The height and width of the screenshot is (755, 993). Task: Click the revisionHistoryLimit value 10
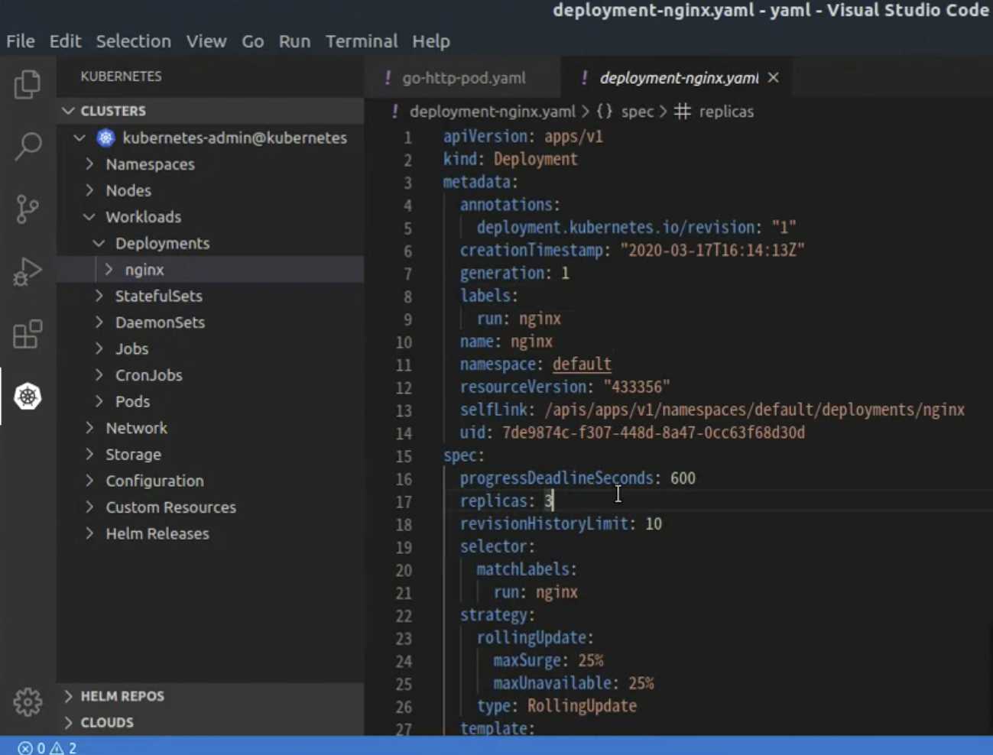tap(654, 524)
